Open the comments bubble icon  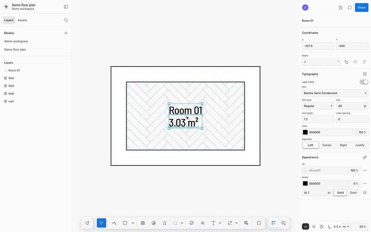(x=350, y=8)
